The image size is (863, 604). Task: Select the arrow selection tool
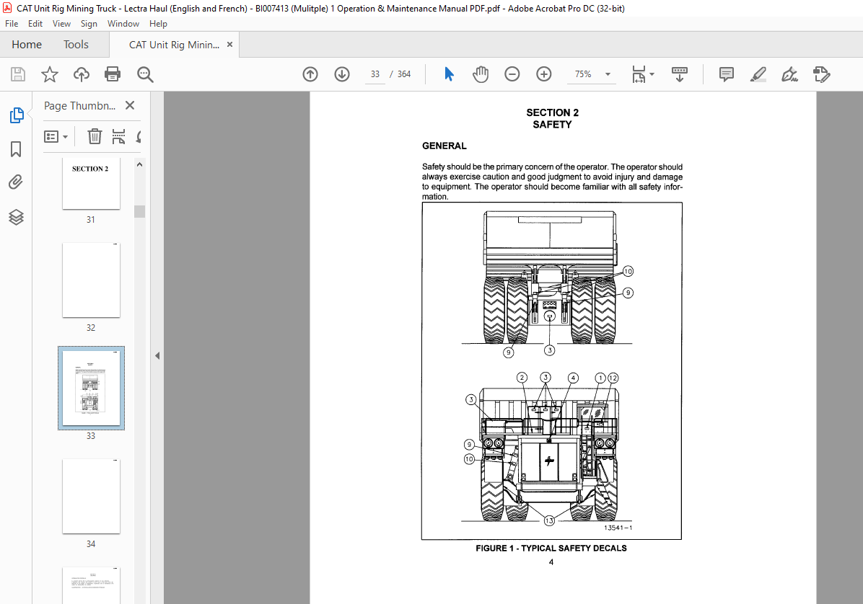pos(449,74)
